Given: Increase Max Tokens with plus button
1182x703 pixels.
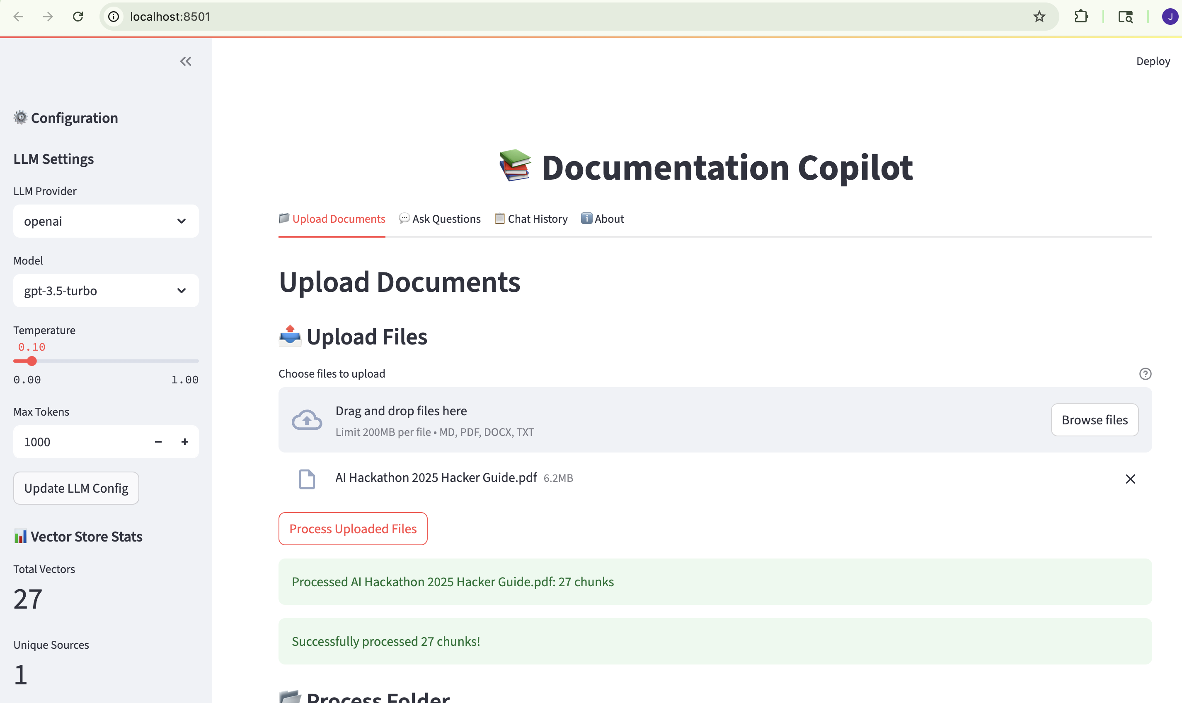Looking at the screenshot, I should tap(185, 441).
